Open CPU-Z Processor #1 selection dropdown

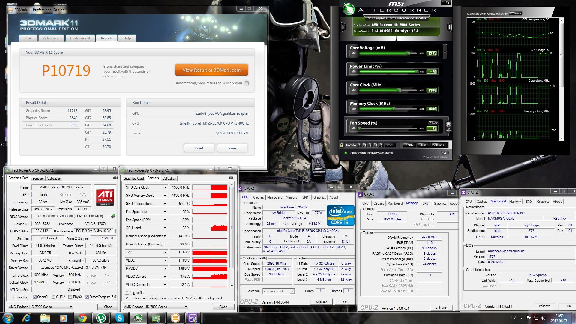[x=279, y=291]
